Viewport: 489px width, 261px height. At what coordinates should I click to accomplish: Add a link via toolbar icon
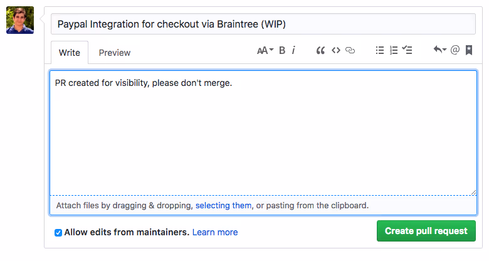point(350,50)
